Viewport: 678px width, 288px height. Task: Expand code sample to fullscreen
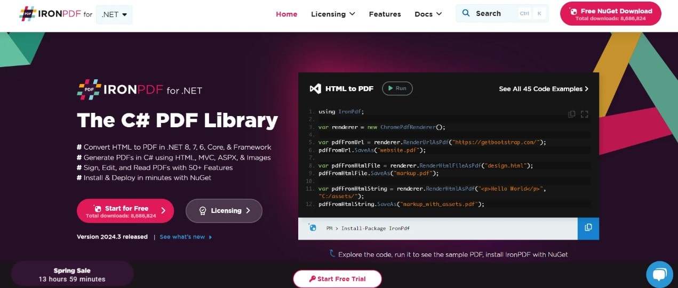(584, 114)
